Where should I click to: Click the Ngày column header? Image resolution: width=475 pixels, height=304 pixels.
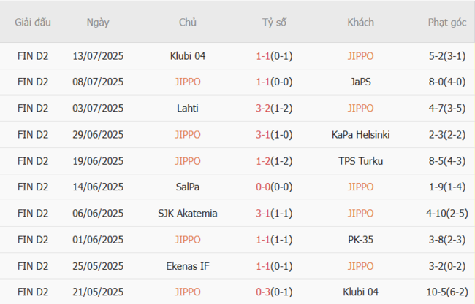98,23
